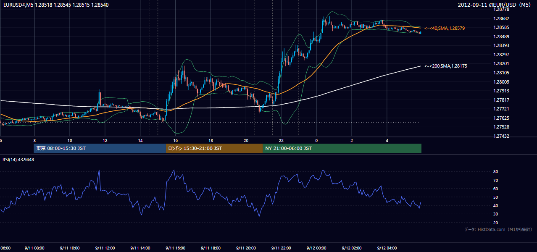Screen dimensions: 537x252
Task: Click the RSI 40 level label
Action: pos(495,205)
